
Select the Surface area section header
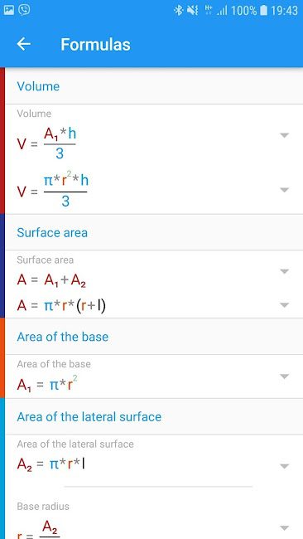coord(154,232)
